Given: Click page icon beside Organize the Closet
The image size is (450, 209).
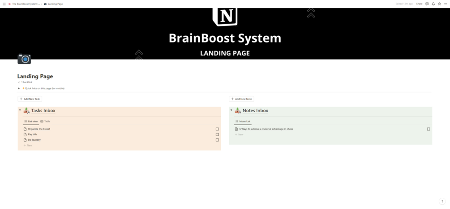Looking at the screenshot, I should tap(25, 129).
